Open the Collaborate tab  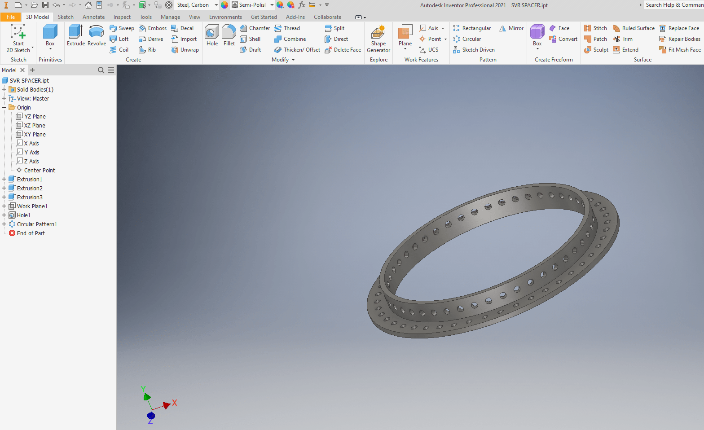pyautogui.click(x=327, y=17)
